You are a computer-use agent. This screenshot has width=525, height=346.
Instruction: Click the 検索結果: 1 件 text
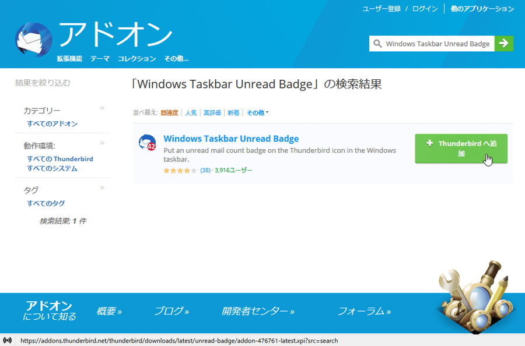point(63,221)
